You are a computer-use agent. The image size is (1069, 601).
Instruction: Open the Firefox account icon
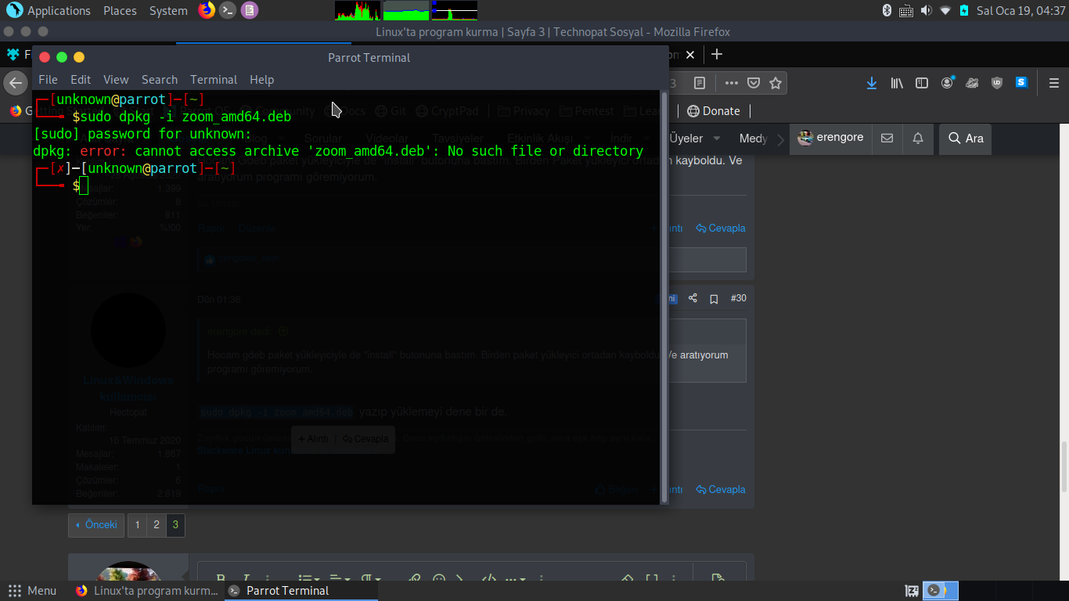tap(947, 83)
